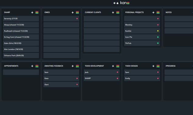Click the lock icon in header
Viewport: 193px width, 115px height.
117,3
